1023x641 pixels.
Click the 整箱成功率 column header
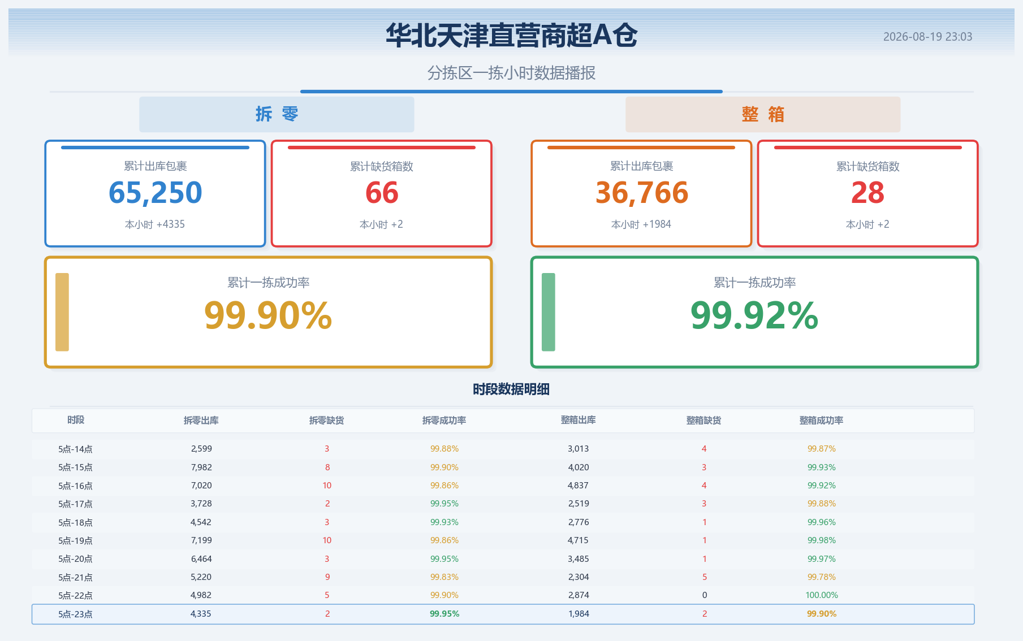point(822,421)
